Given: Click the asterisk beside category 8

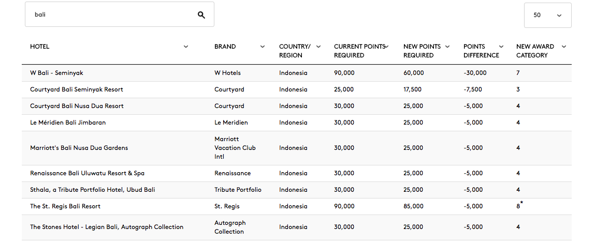Looking at the screenshot, I should [x=522, y=203].
